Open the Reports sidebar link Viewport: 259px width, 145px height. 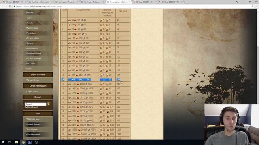(30, 12)
